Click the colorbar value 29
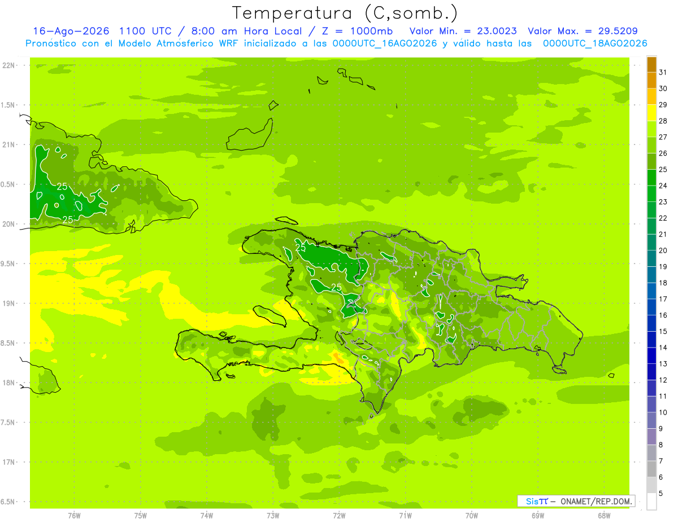This screenshot has width=678, height=523. click(663, 105)
